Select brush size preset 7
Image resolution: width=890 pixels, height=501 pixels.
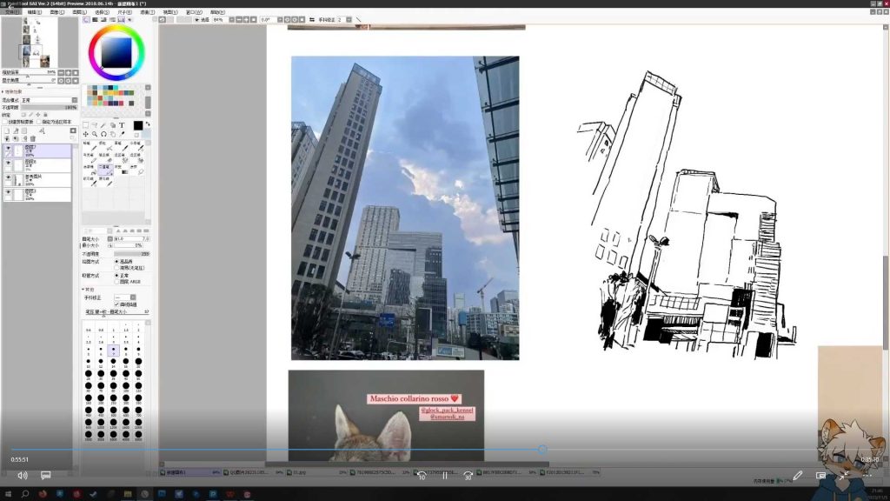[114, 349]
